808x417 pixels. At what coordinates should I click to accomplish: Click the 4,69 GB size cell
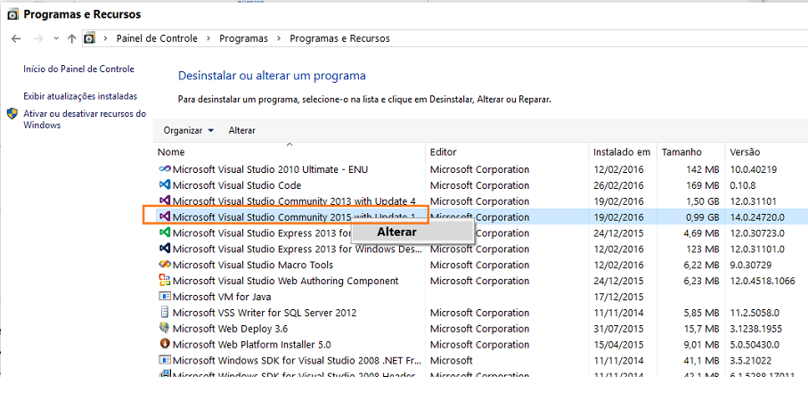point(701,233)
